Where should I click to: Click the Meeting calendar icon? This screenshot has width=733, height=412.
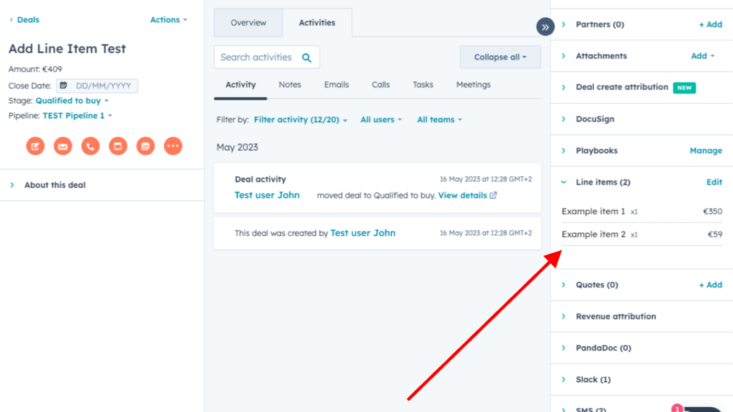(x=146, y=146)
